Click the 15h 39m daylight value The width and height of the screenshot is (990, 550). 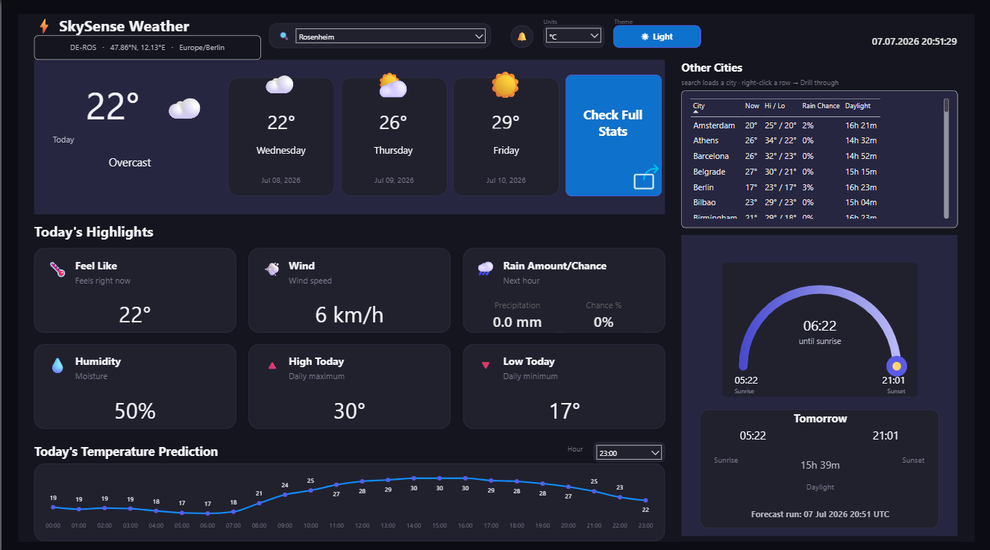(820, 465)
